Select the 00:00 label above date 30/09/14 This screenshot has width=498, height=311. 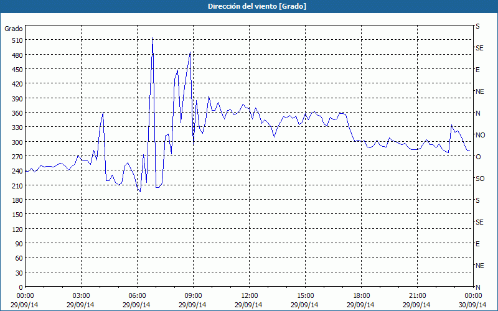473,296
